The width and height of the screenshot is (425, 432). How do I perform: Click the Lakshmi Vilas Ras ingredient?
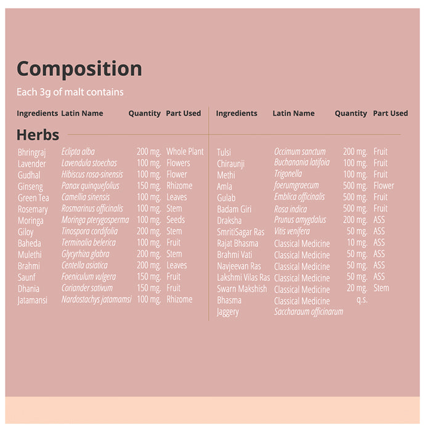tap(243, 278)
